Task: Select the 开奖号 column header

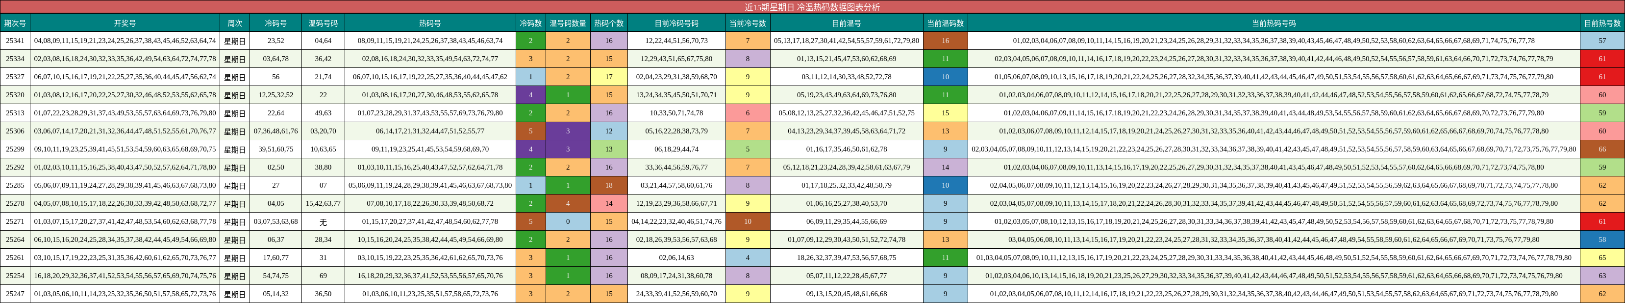Action: pos(125,23)
